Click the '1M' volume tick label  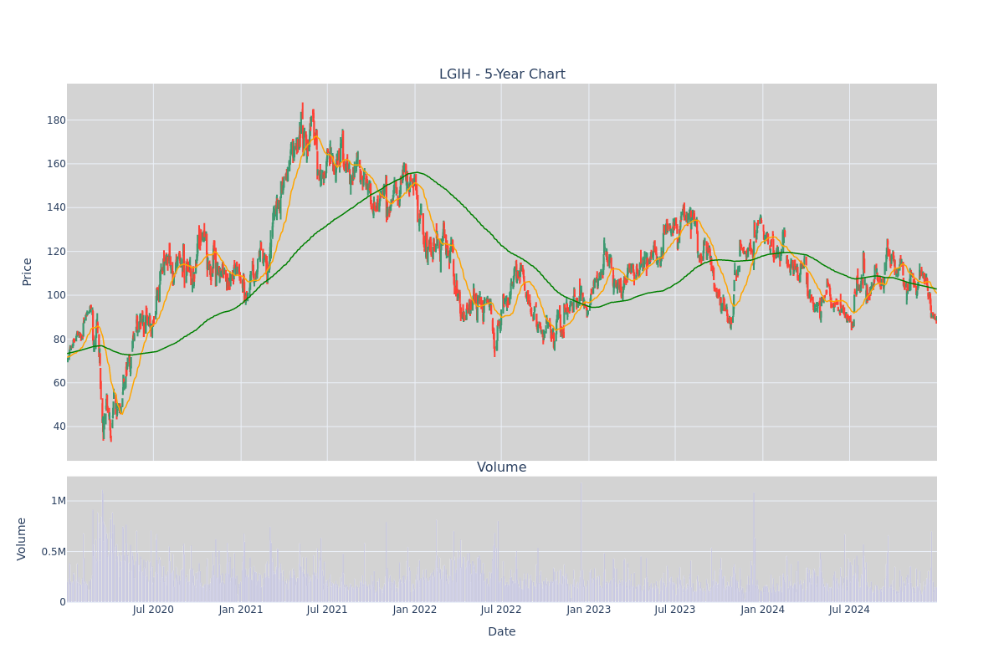tap(58, 501)
